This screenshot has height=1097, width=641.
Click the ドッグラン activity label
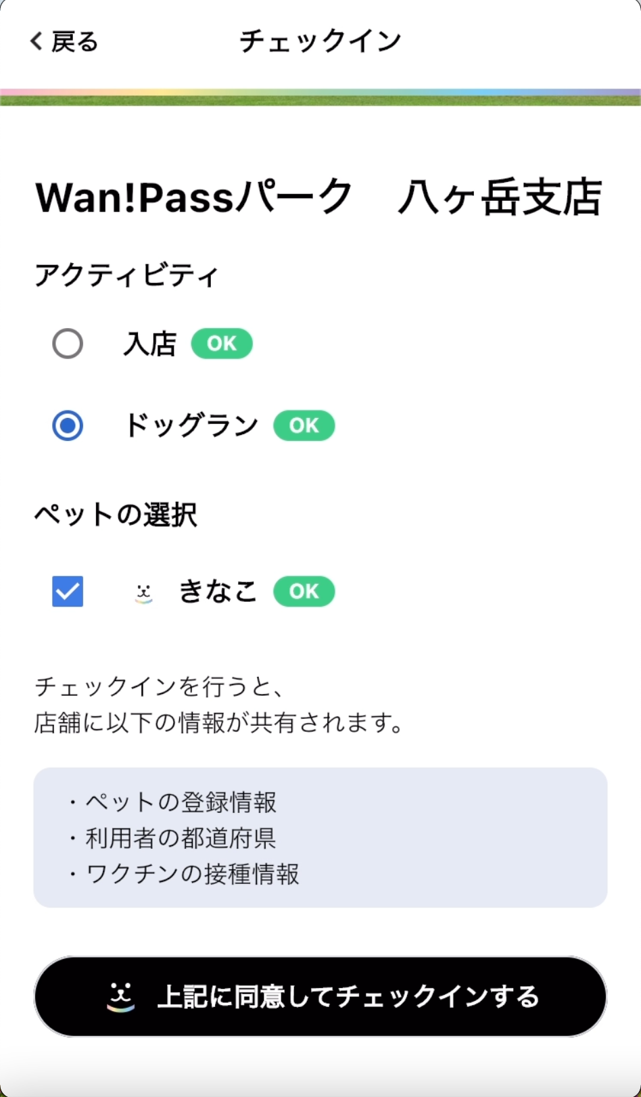[191, 425]
